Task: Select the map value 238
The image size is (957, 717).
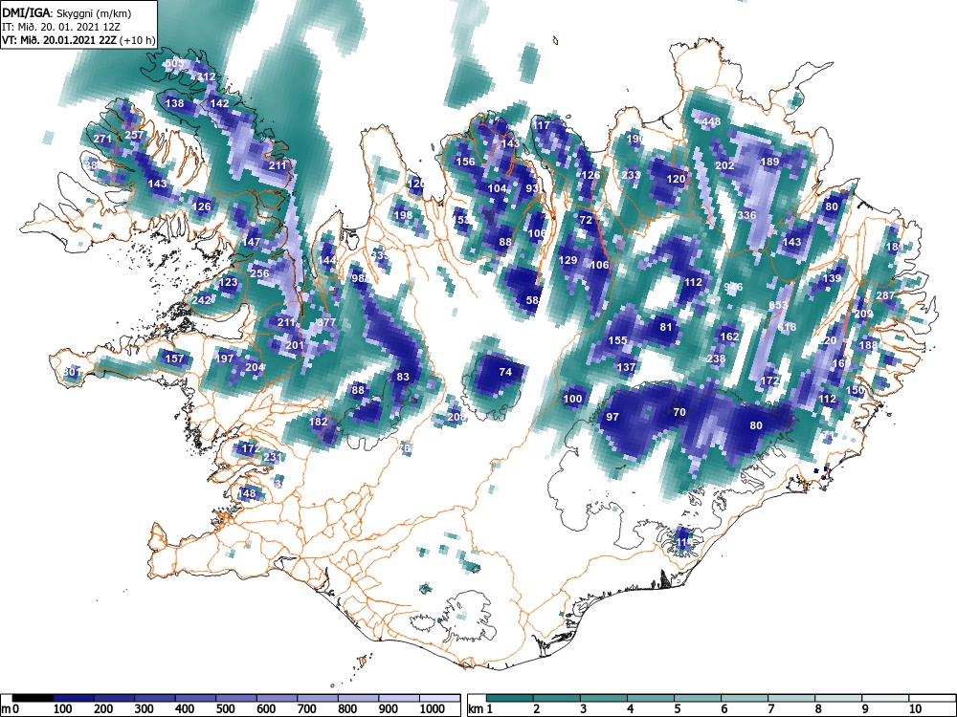Action: click(716, 358)
